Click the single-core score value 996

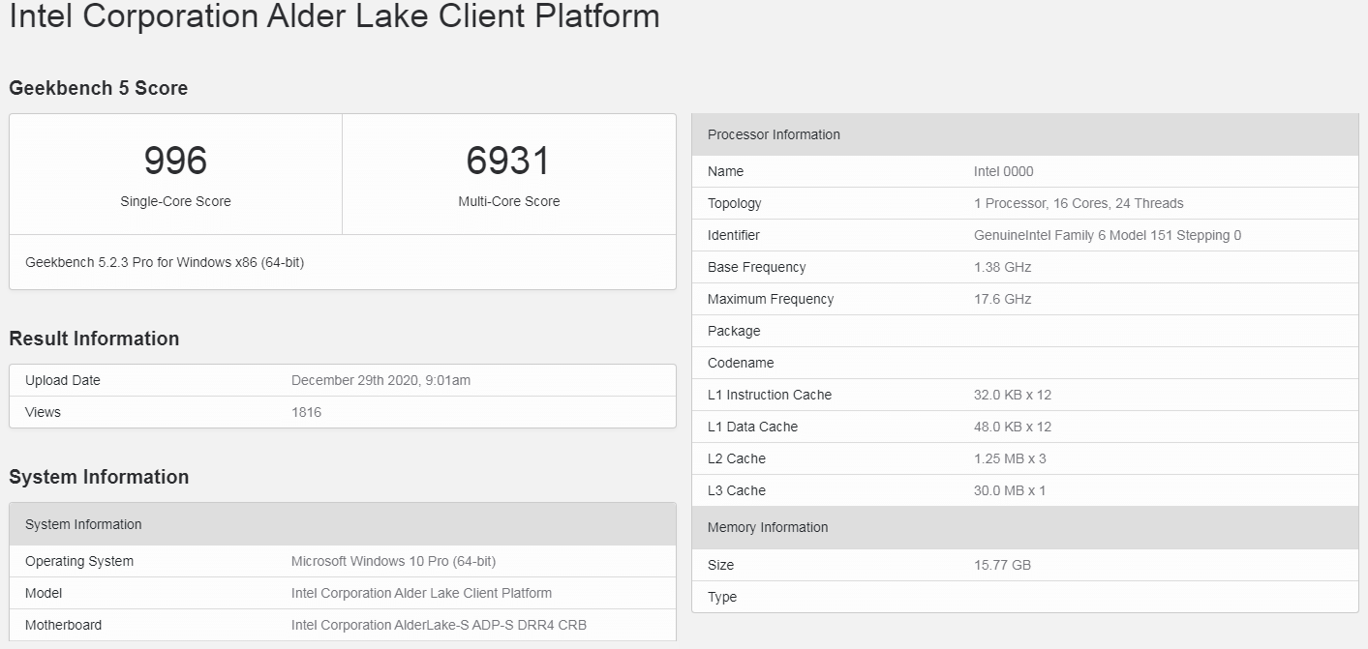coord(175,161)
